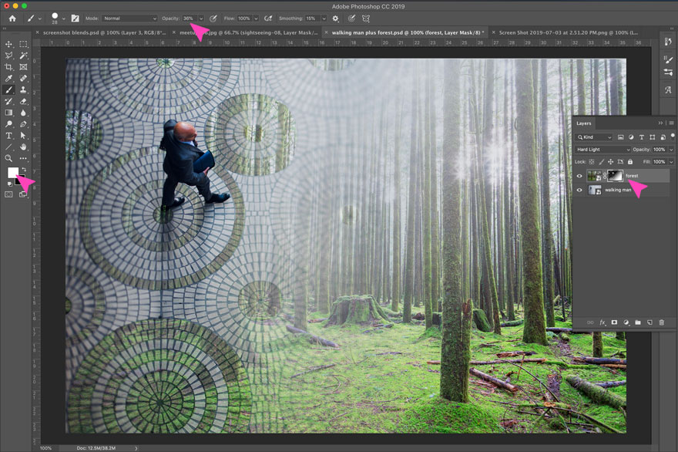
Task: Open the Kind filter dropdown
Action: 593,137
